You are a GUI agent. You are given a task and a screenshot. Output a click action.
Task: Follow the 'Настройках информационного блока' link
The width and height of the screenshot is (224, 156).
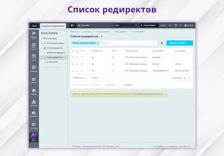coord(148,94)
